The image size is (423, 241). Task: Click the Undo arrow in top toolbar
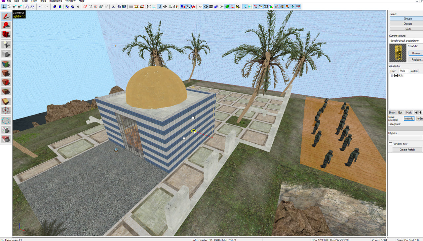click(41, 7)
